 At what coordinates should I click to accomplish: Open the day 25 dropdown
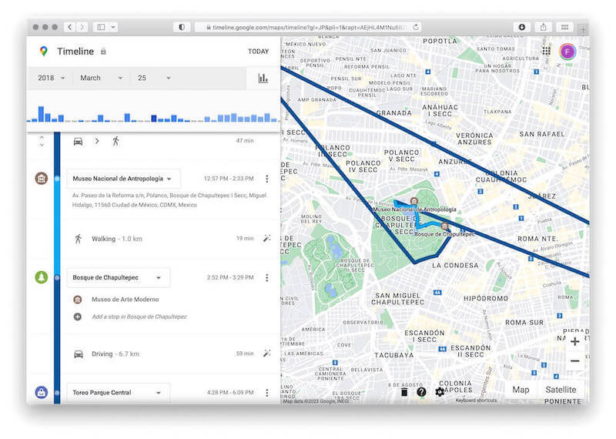[154, 78]
